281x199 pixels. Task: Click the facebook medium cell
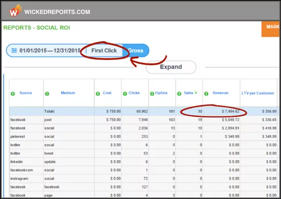click(x=52, y=187)
